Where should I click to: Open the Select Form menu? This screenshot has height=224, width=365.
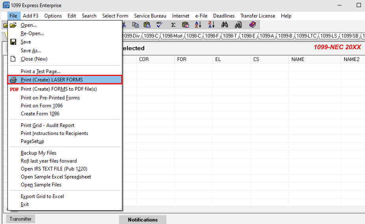click(115, 16)
